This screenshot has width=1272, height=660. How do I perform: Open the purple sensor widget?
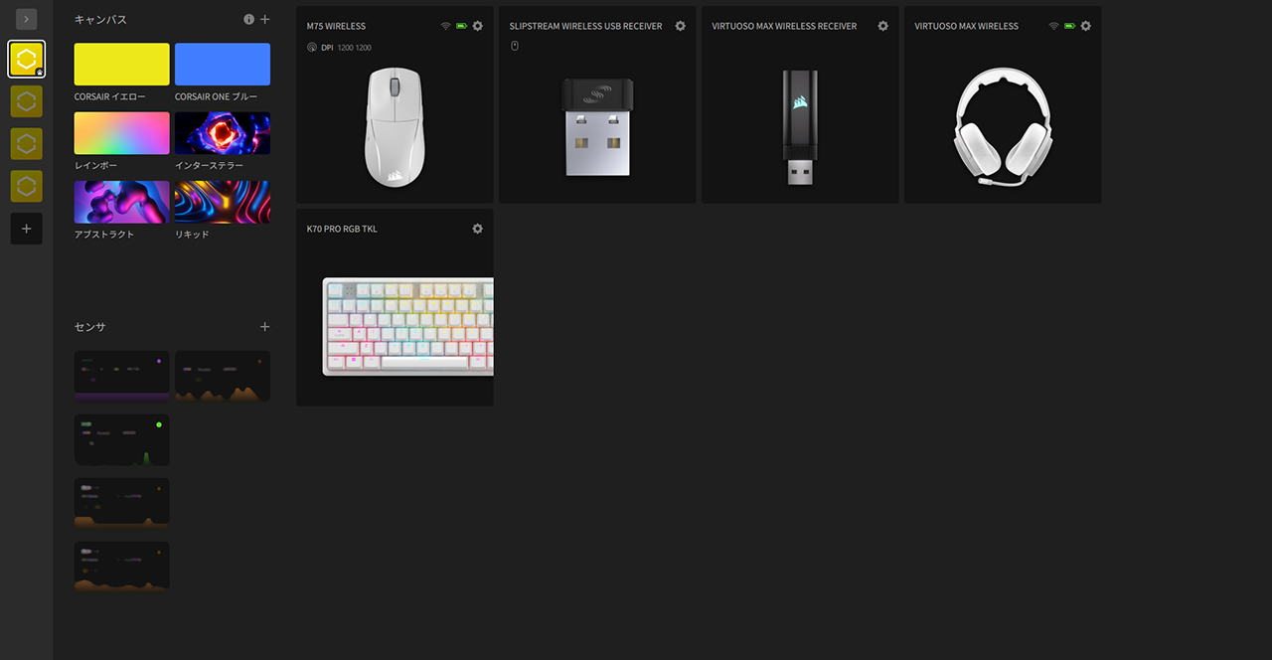coord(122,376)
